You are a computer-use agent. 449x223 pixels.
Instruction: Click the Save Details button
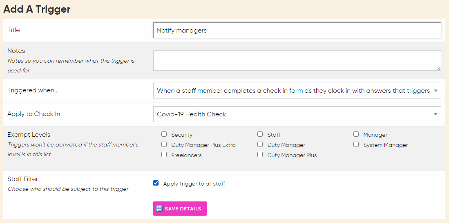click(x=180, y=208)
